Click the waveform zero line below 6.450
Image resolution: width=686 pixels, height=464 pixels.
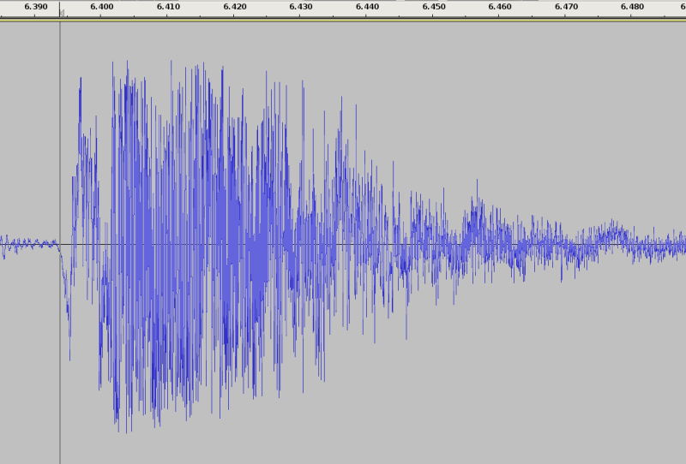[433, 244]
